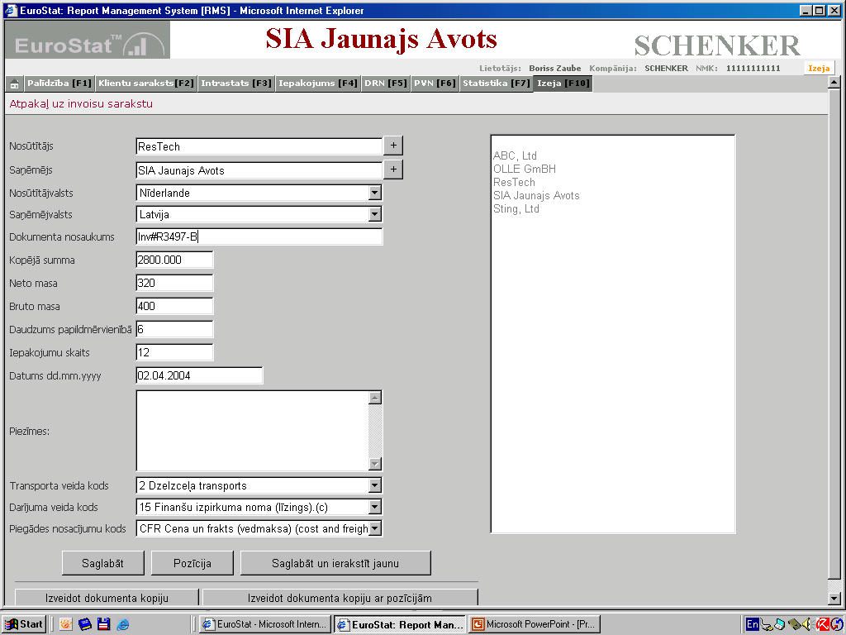Click the red antivirus tray icon
846x635 pixels.
(822, 624)
